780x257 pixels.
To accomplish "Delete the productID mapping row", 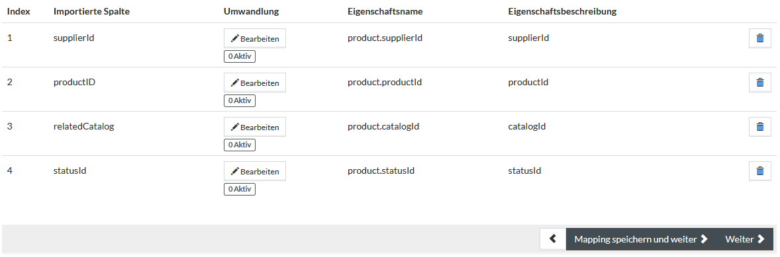I will pos(759,83).
